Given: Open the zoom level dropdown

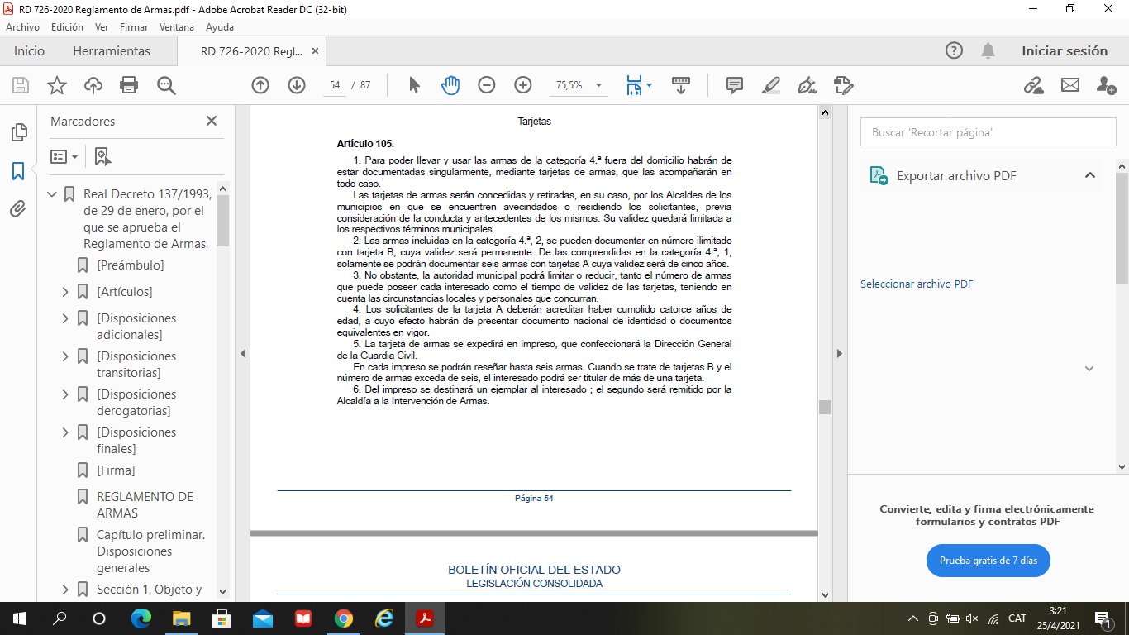Looking at the screenshot, I should click(x=598, y=85).
